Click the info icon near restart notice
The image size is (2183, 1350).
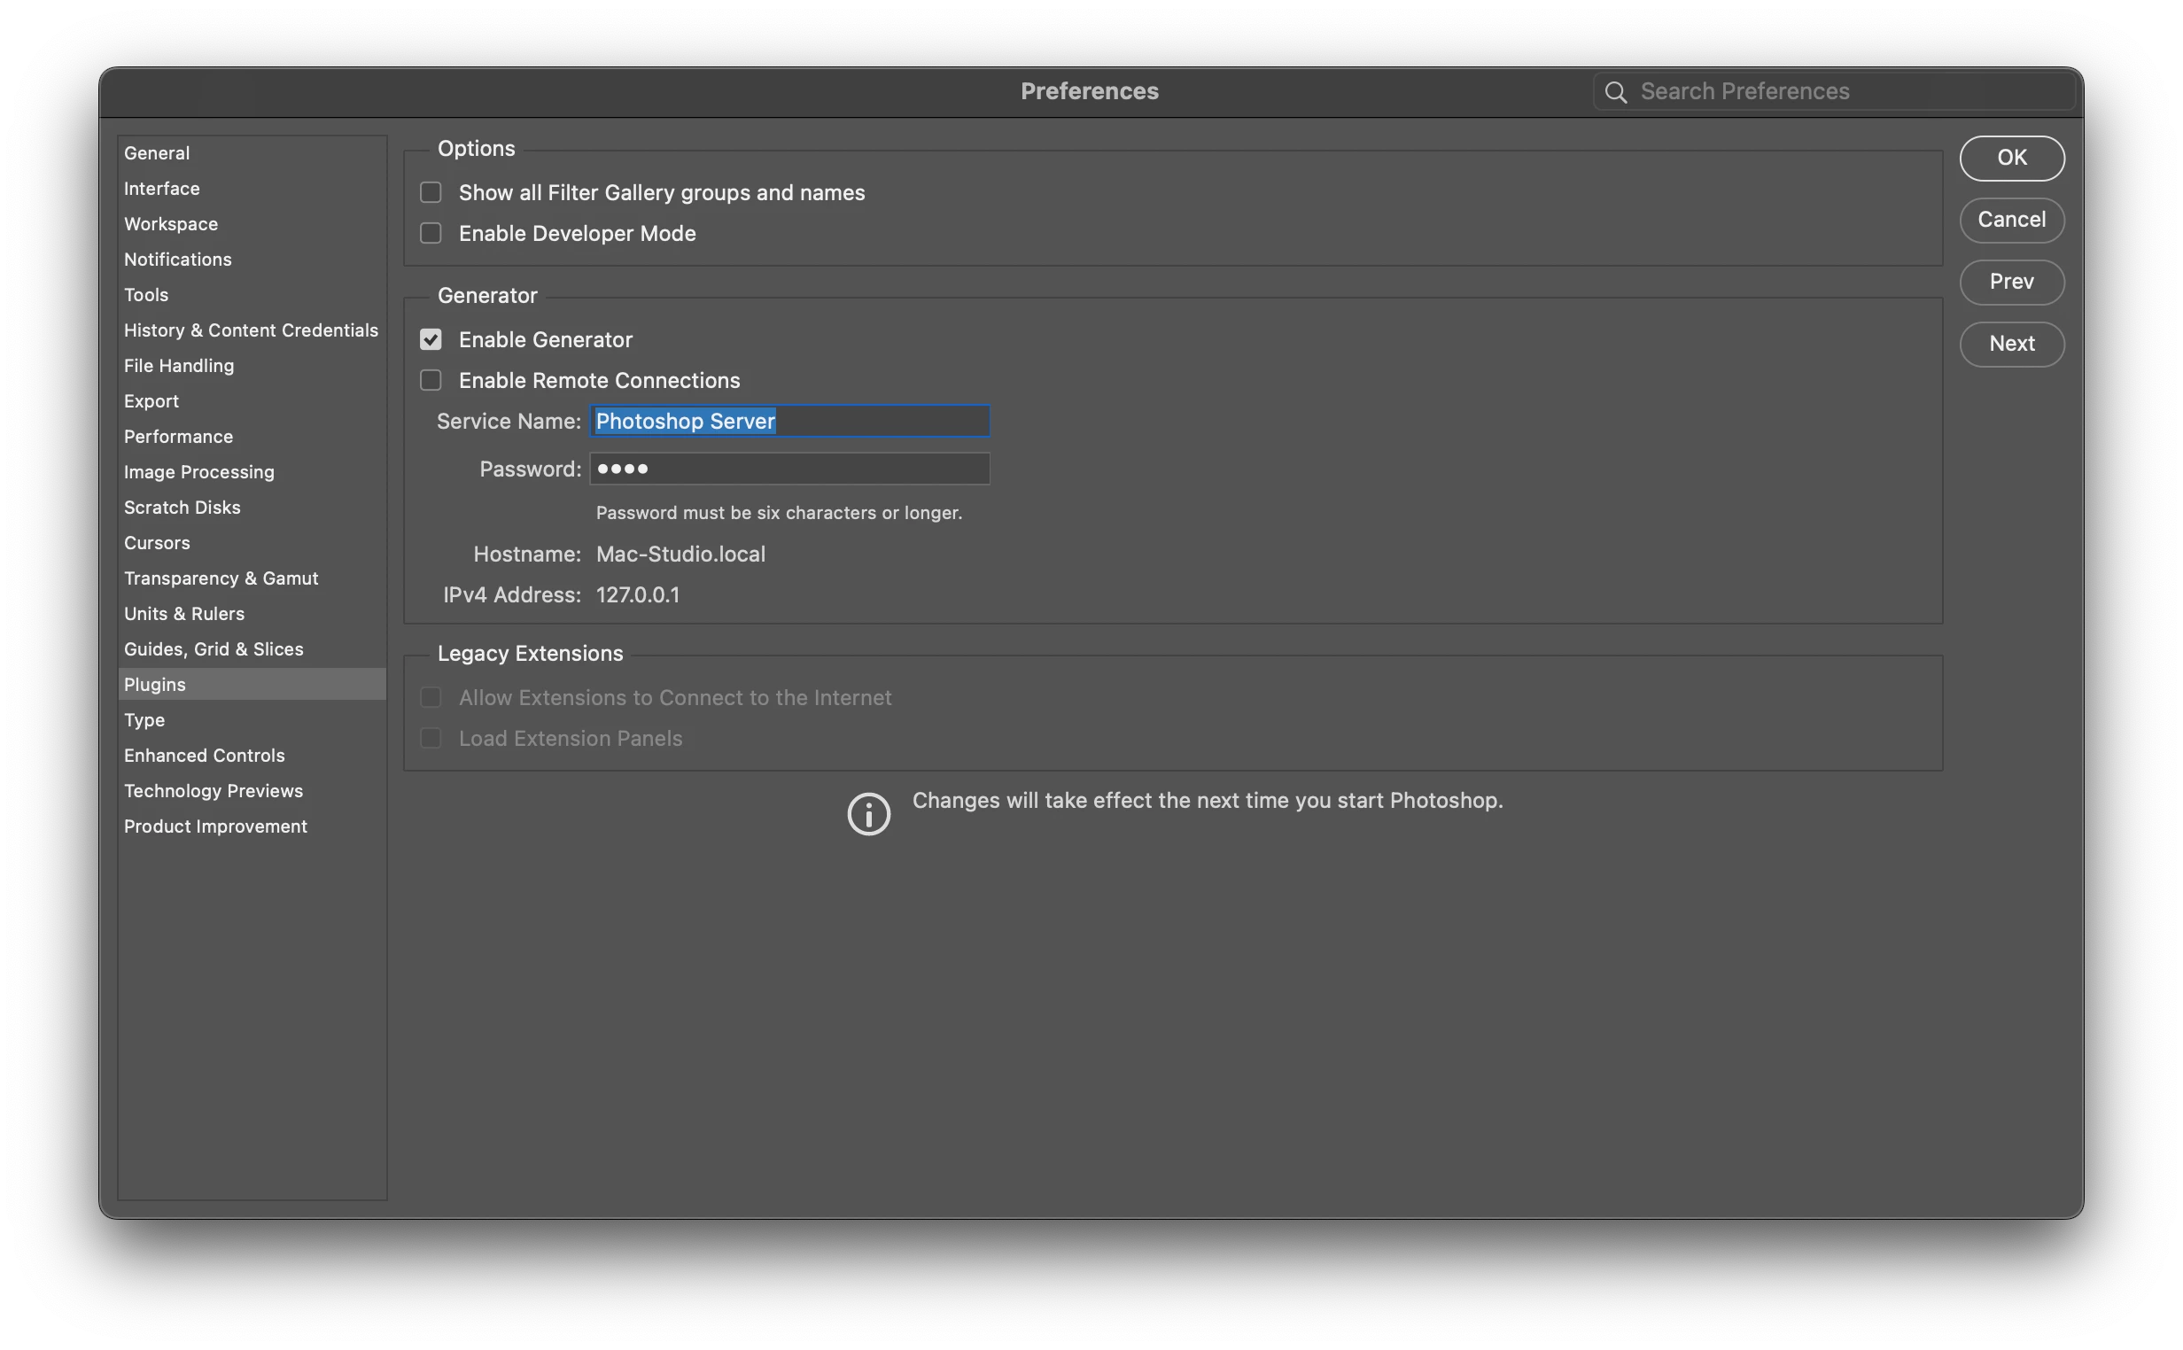tap(868, 813)
